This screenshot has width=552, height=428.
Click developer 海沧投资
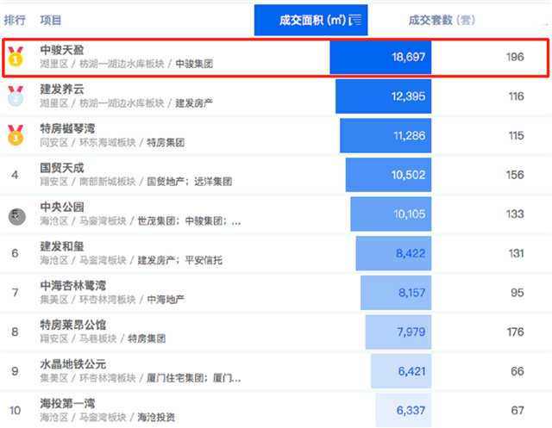[156, 418]
